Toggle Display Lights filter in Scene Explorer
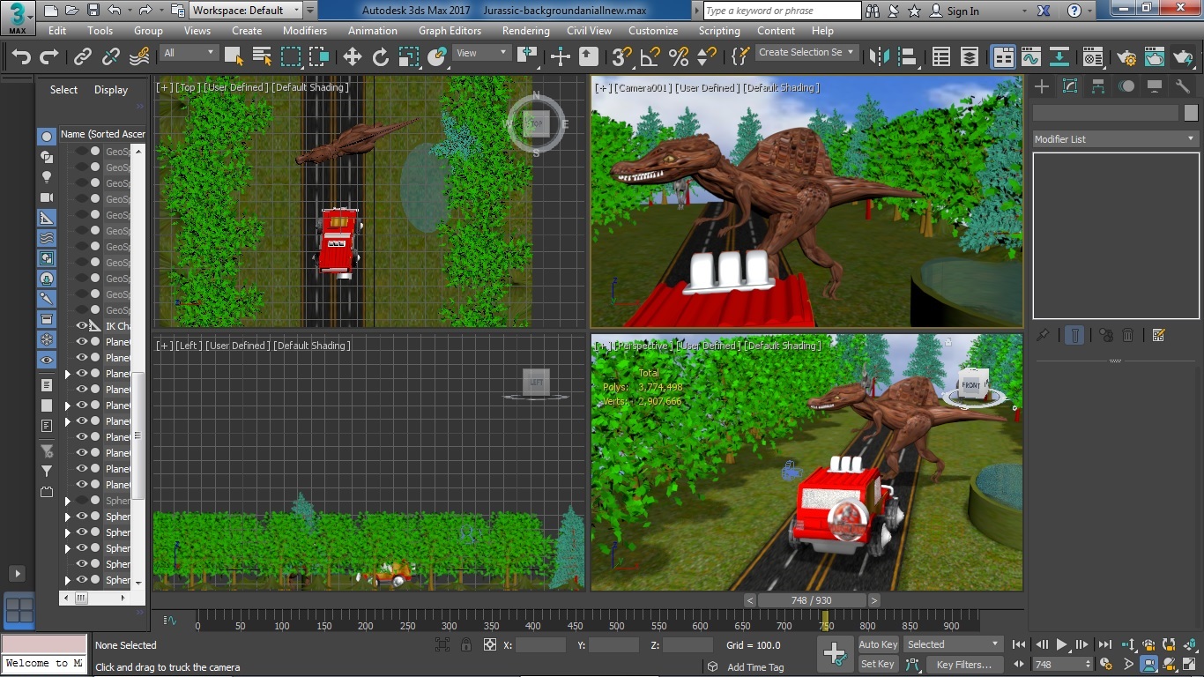This screenshot has height=677, width=1204. (47, 176)
